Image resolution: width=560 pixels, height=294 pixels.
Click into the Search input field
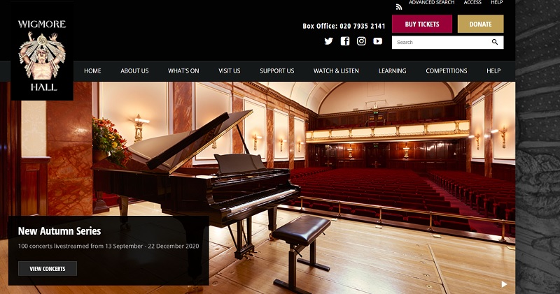click(x=442, y=42)
